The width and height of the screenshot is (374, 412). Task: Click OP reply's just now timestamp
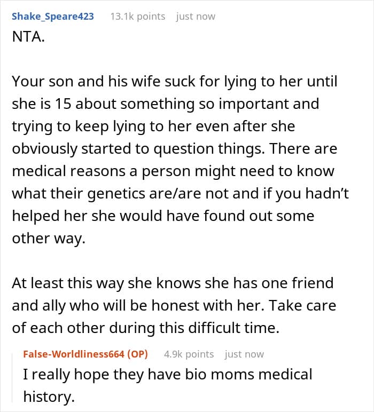tap(244, 354)
